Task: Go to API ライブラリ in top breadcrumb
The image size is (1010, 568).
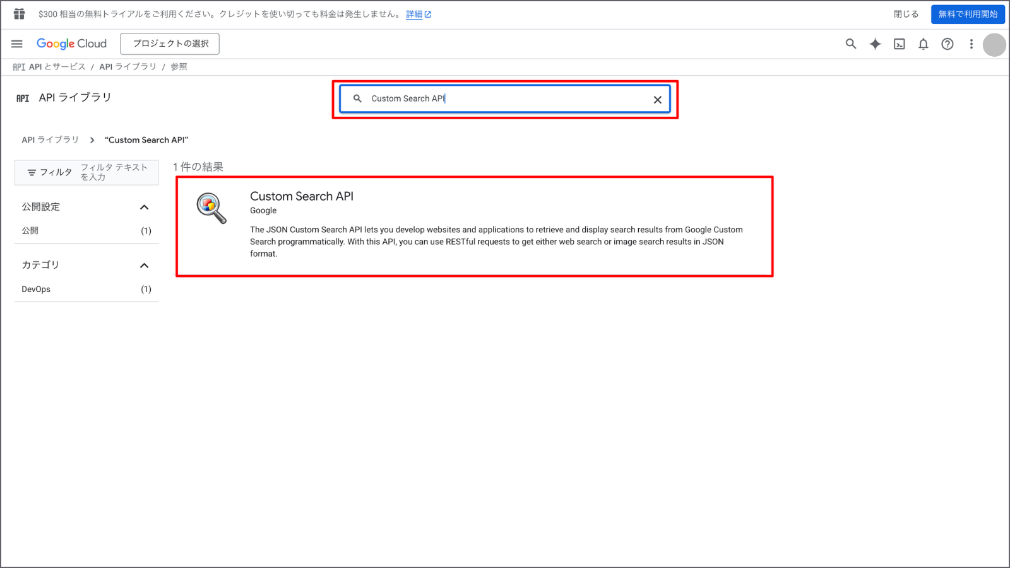Action: (128, 67)
